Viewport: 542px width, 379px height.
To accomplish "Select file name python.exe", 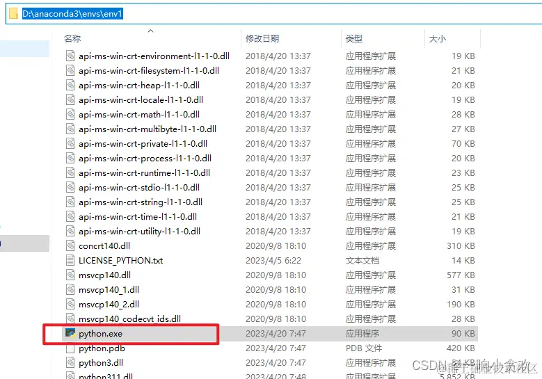I will [x=101, y=333].
